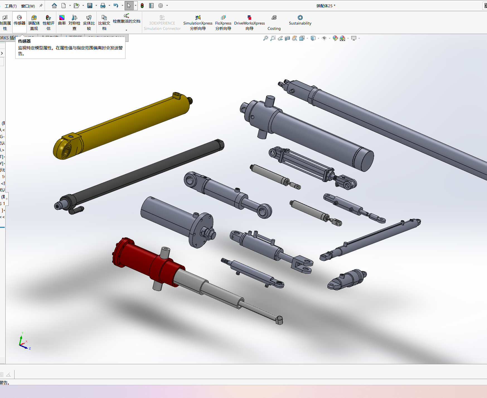
Task: Open the 剖面属性 section properties tool
Action: click(5, 23)
